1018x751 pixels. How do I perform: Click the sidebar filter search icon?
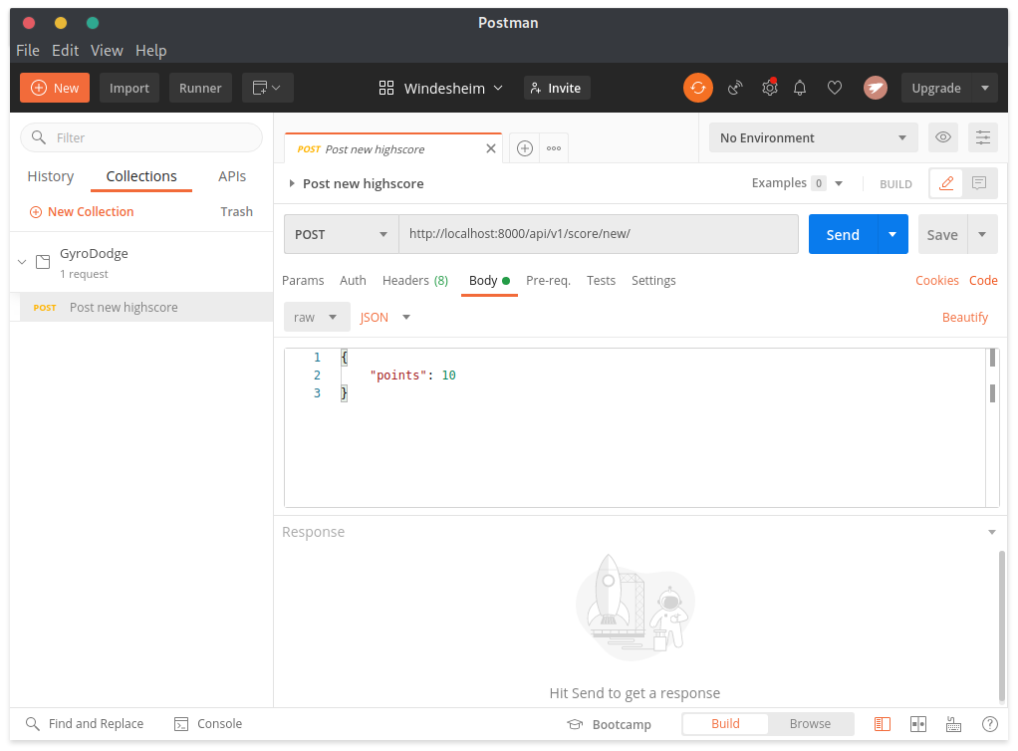tap(38, 137)
